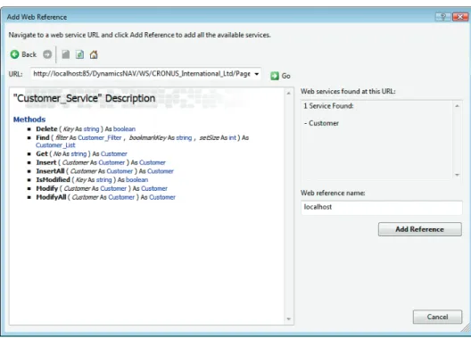Open the Customer_Filter type link
Viewport: 471px width, 338px height.
[100, 137]
